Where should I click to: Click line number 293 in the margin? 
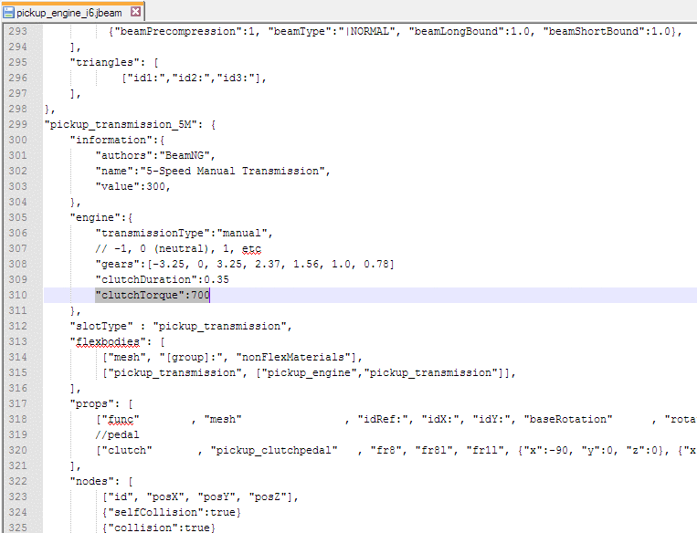coord(17,31)
